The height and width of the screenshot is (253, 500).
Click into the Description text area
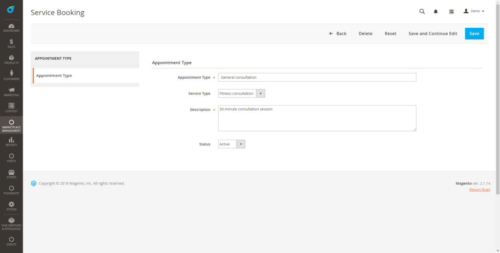[x=317, y=118]
